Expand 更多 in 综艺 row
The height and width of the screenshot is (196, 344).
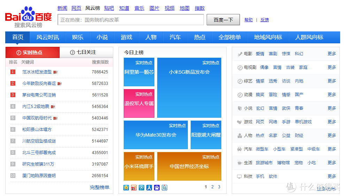332,81
